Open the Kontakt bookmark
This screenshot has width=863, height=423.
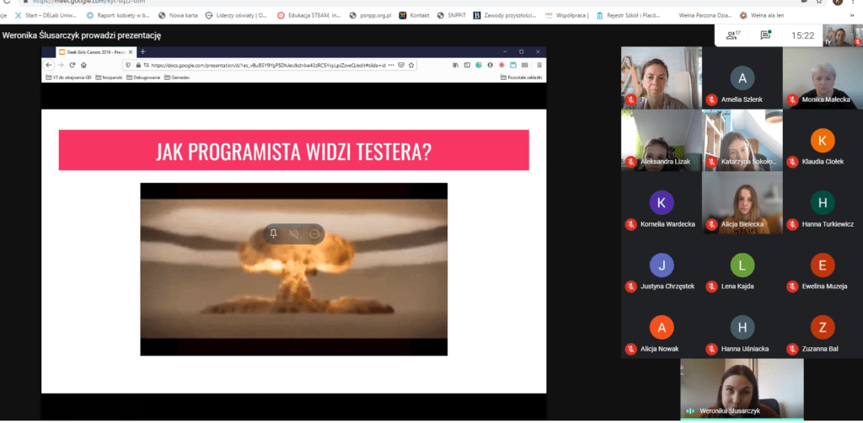point(415,15)
